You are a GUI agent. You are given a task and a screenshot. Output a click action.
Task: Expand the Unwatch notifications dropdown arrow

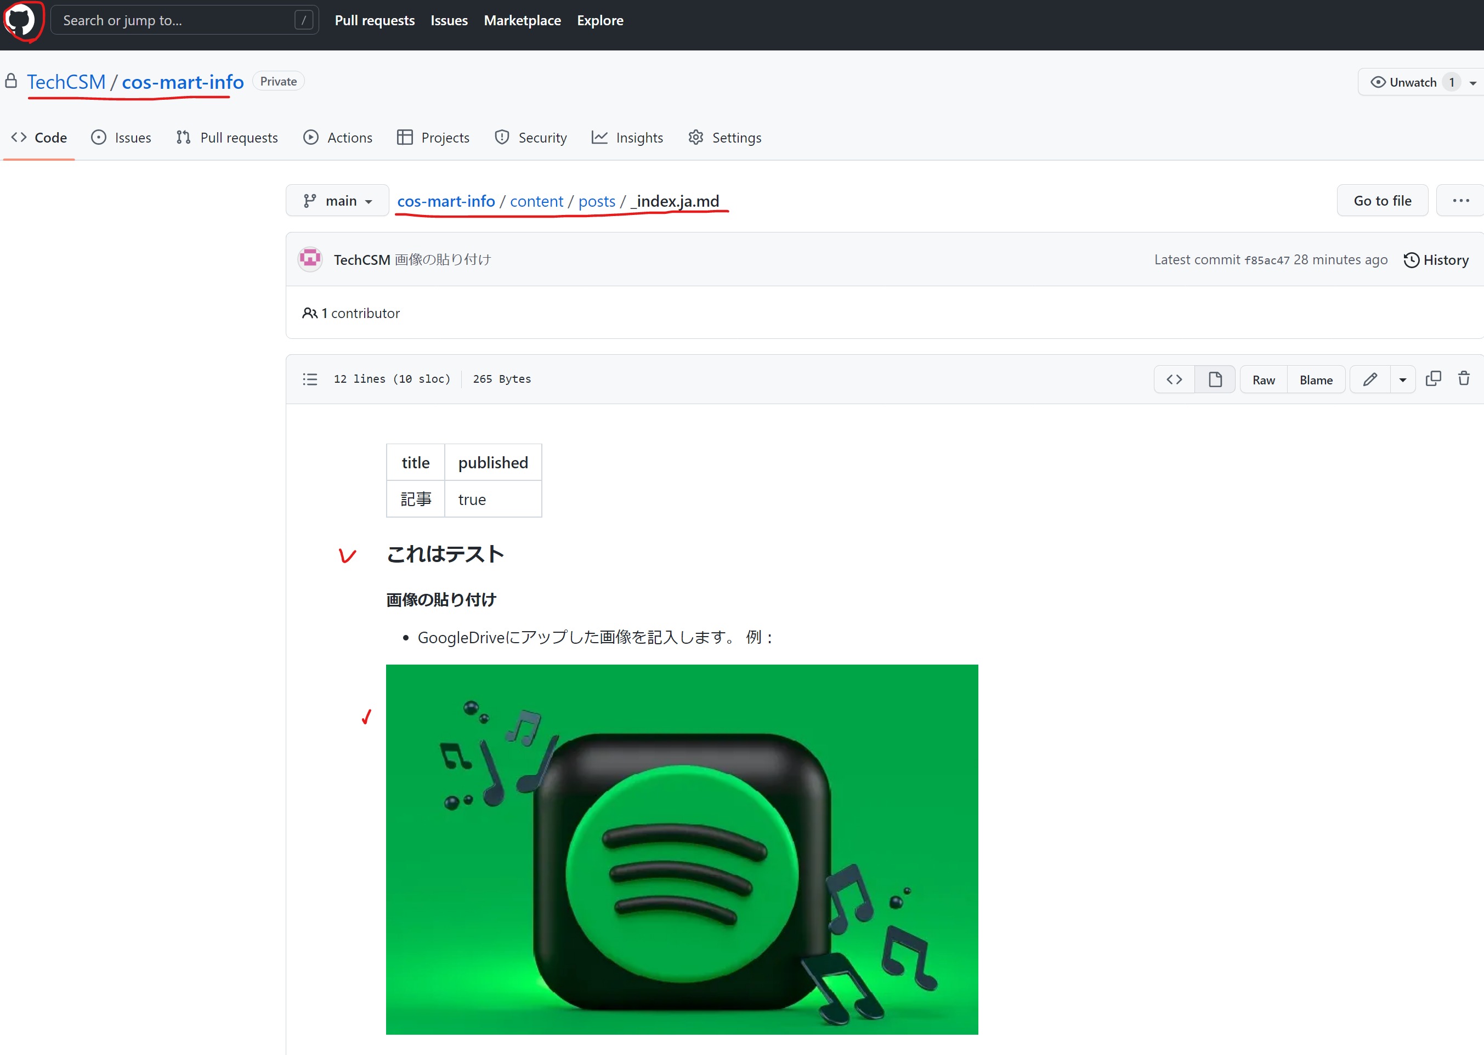click(1472, 82)
